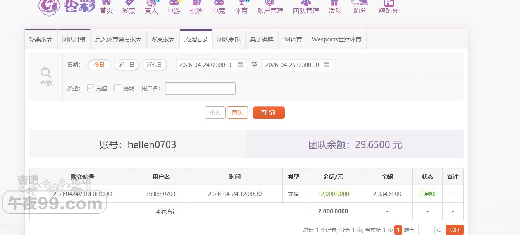Switch to the 账变报表 tab
The height and width of the screenshot is (235, 520).
pos(163,39)
